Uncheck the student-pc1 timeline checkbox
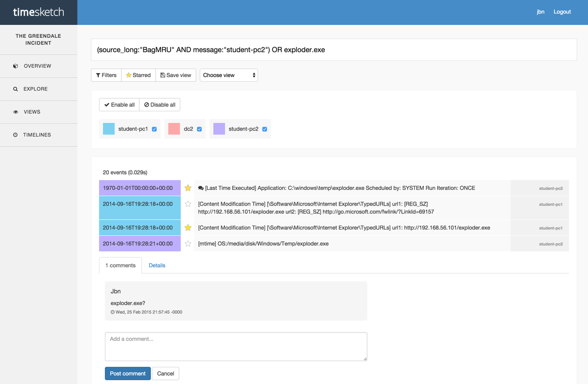The width and height of the screenshot is (588, 384). [x=154, y=129]
